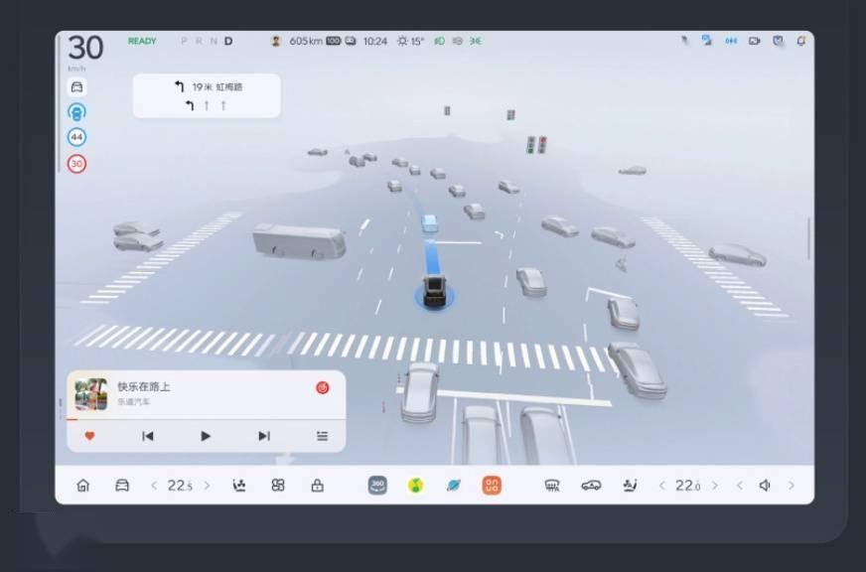Open the orange app grid icon
This screenshot has height=572, width=866.
492,486
